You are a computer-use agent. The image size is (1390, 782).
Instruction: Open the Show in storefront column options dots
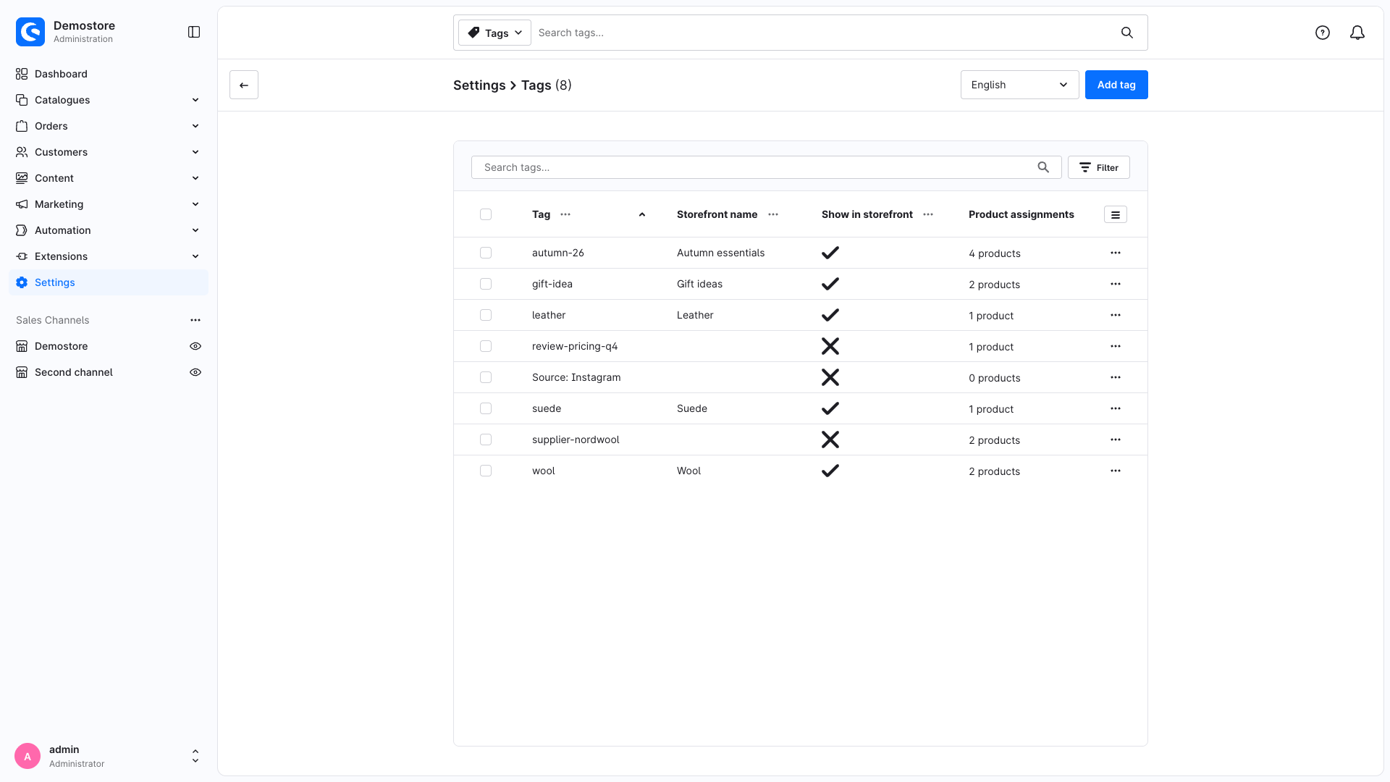pyautogui.click(x=928, y=214)
